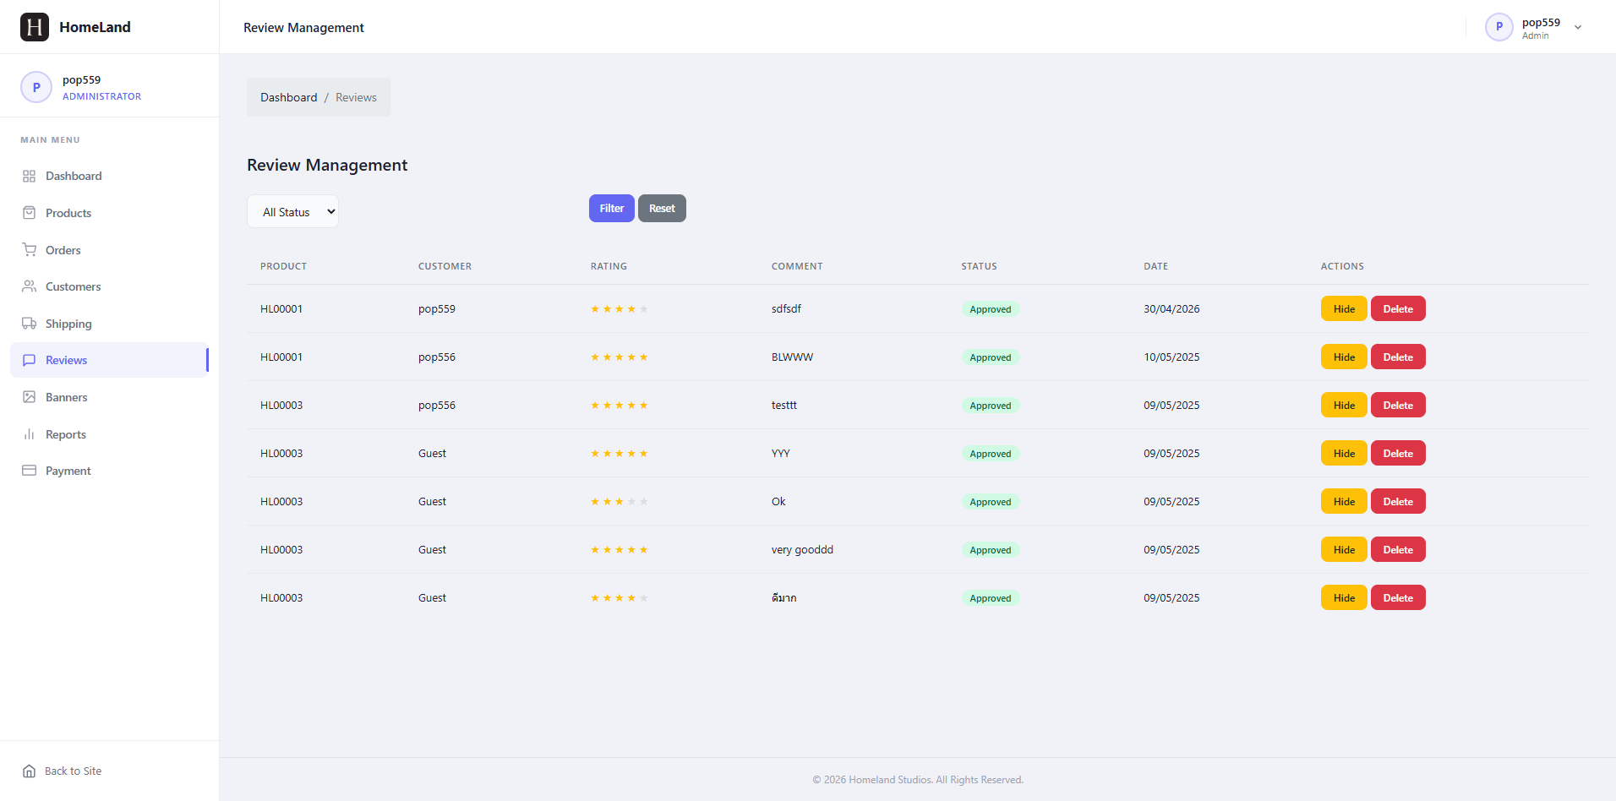Click the Payment card icon in sidebar
Viewport: 1616px width, 801px height.
pyautogui.click(x=29, y=471)
